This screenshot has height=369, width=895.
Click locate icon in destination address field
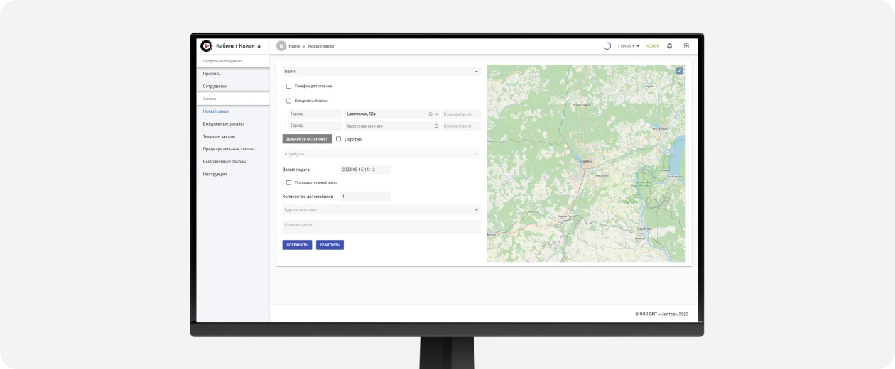point(436,126)
